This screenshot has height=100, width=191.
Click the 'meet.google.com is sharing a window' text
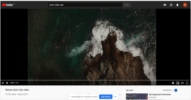pyautogui.click(x=85, y=97)
